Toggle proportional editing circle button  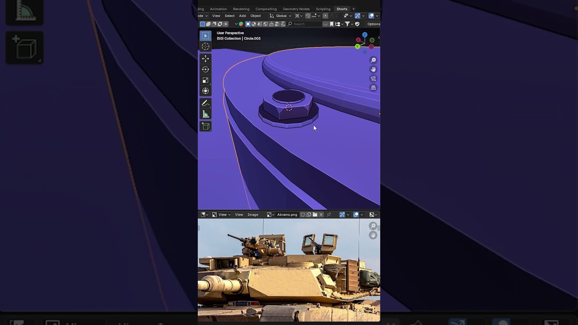coord(325,16)
